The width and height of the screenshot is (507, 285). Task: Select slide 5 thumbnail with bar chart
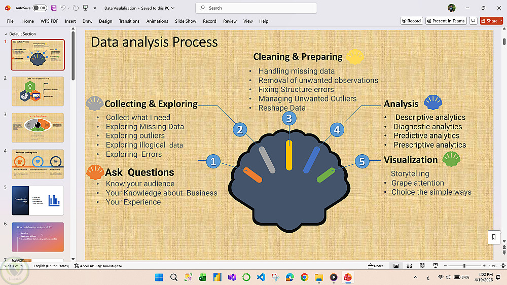(x=38, y=200)
